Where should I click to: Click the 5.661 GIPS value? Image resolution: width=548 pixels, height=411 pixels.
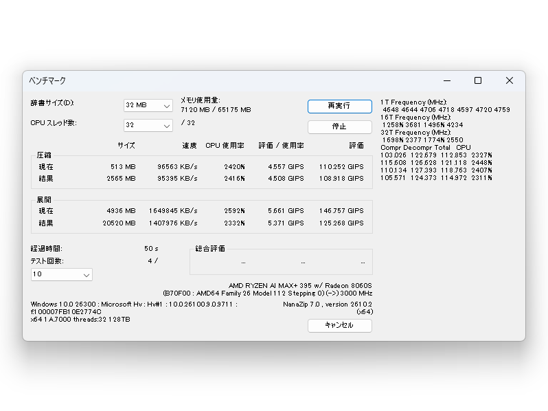pyautogui.click(x=286, y=211)
